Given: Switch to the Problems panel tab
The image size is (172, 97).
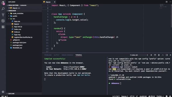Looking at the screenshot, I should click(48, 55).
